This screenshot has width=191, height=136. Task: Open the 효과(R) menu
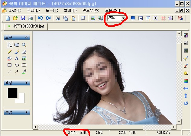click(70, 11)
